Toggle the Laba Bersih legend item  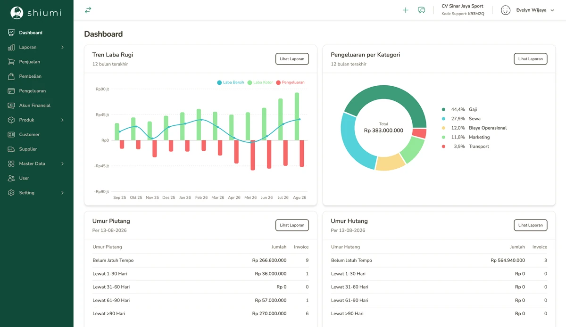pos(231,82)
